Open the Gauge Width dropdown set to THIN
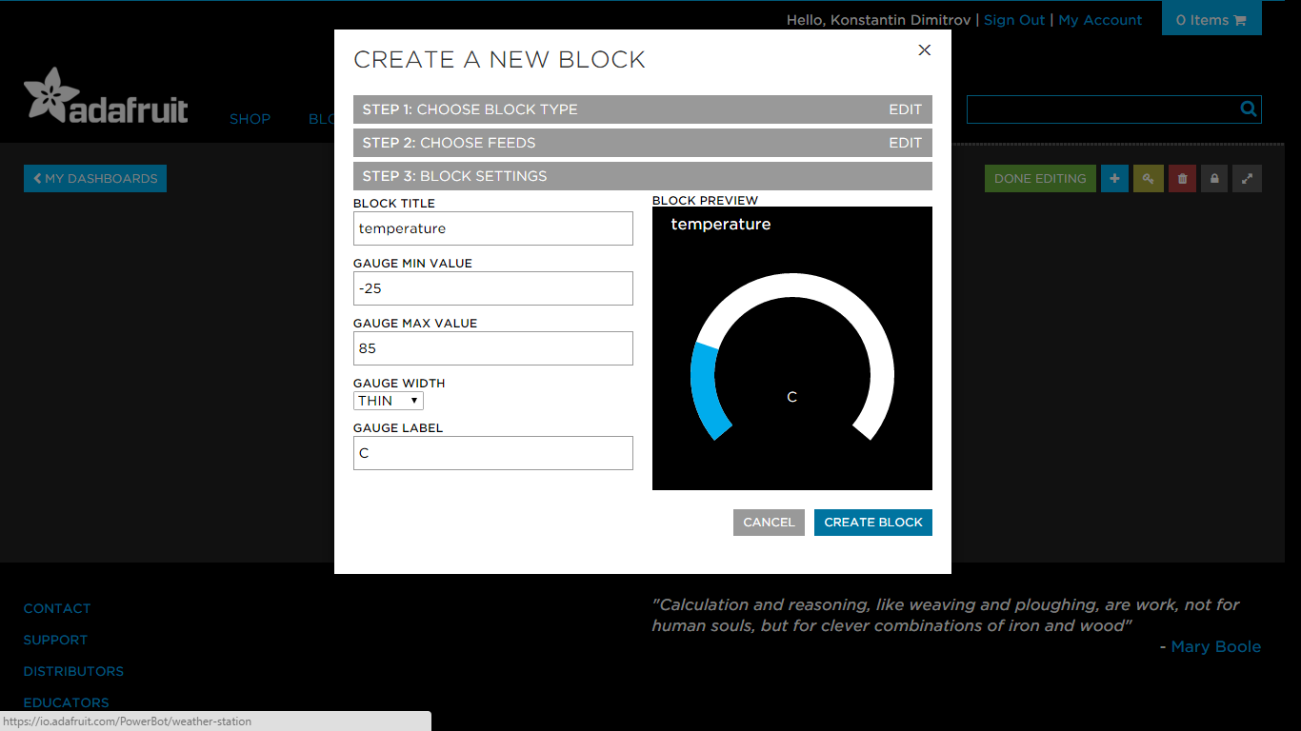1301x731 pixels. (x=389, y=401)
